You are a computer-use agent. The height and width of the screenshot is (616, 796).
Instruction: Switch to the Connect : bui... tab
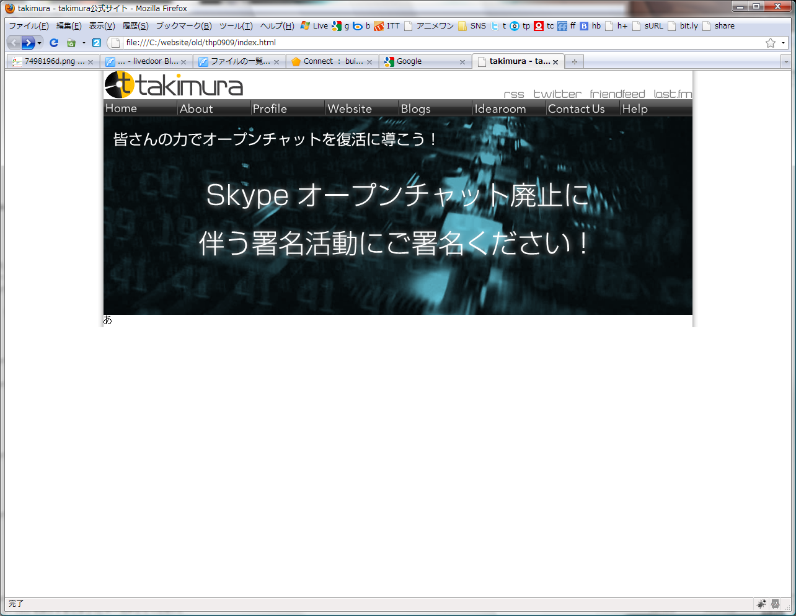332,61
